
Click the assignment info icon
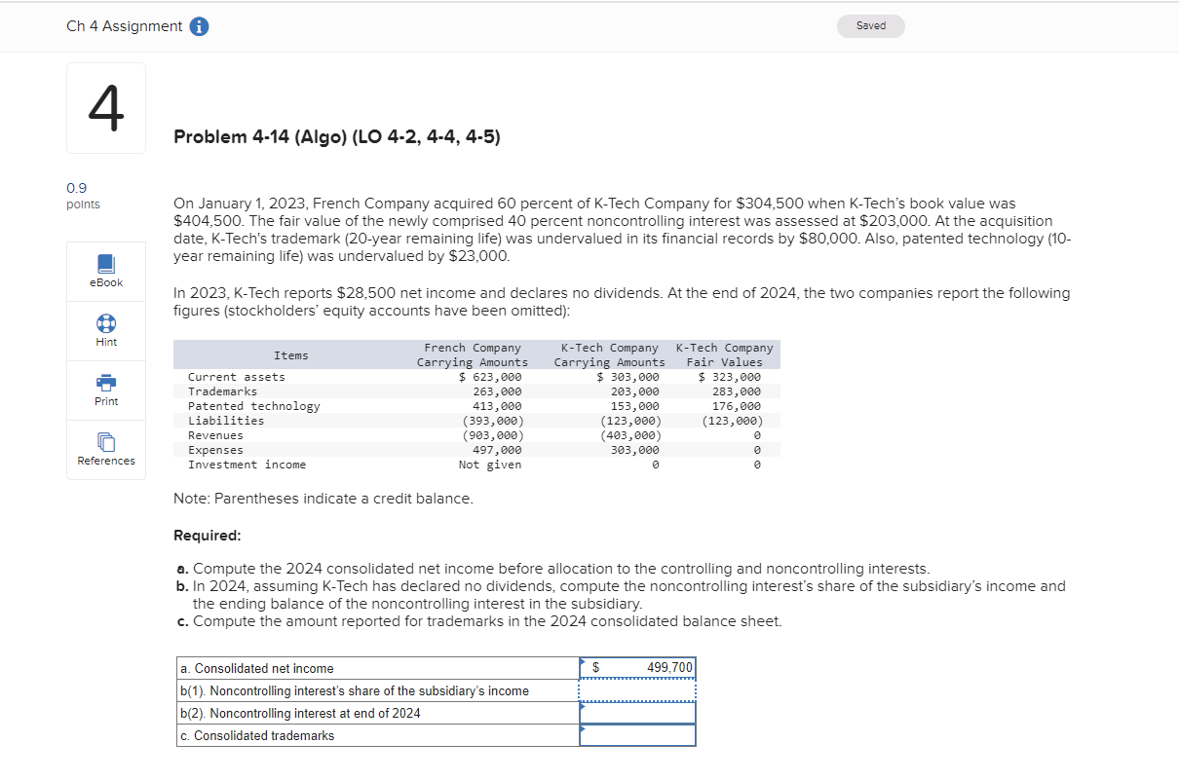tap(199, 27)
